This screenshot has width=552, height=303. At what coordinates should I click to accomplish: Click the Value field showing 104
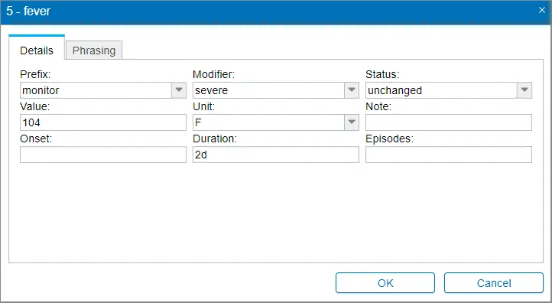(x=103, y=122)
